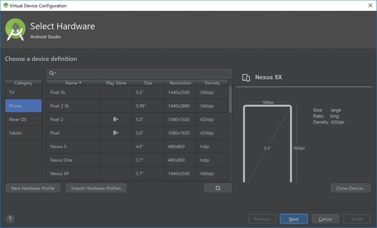377x228 pixels.
Task: Click the phone device icon beside Nexus 5X
Action: (x=246, y=77)
